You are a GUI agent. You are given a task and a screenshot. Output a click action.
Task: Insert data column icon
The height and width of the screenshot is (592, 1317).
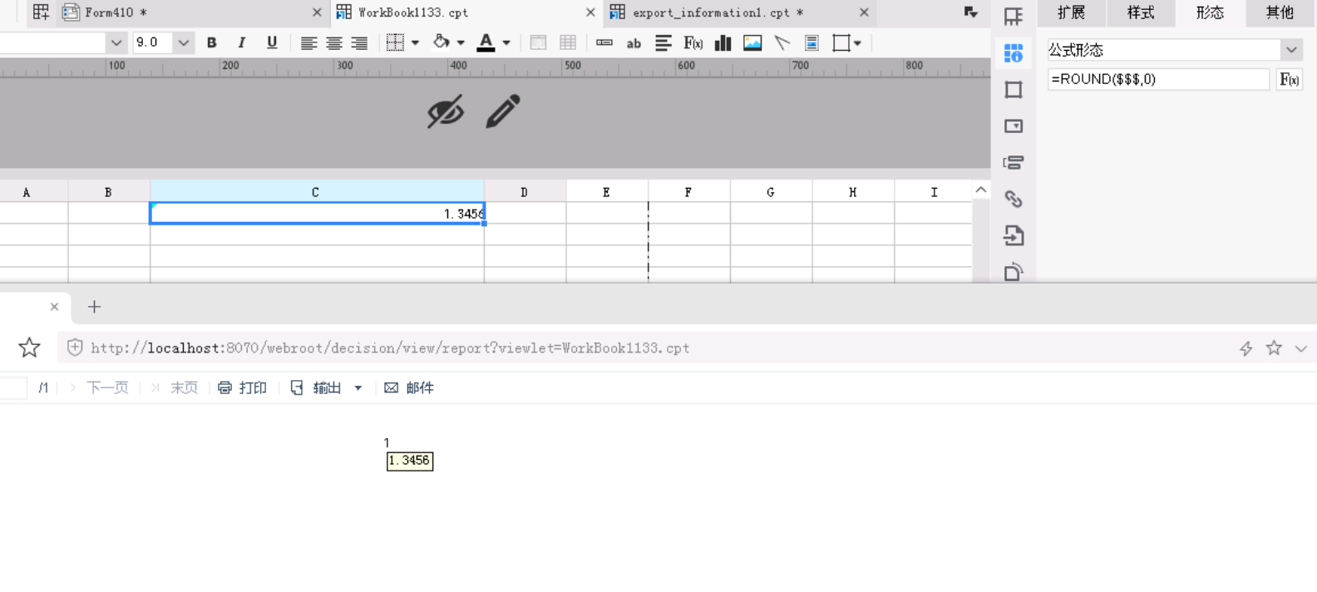coord(604,42)
